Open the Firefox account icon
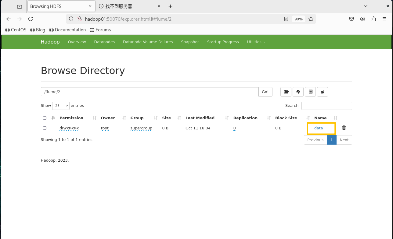Viewport: 393px width, 239px height. [362, 19]
